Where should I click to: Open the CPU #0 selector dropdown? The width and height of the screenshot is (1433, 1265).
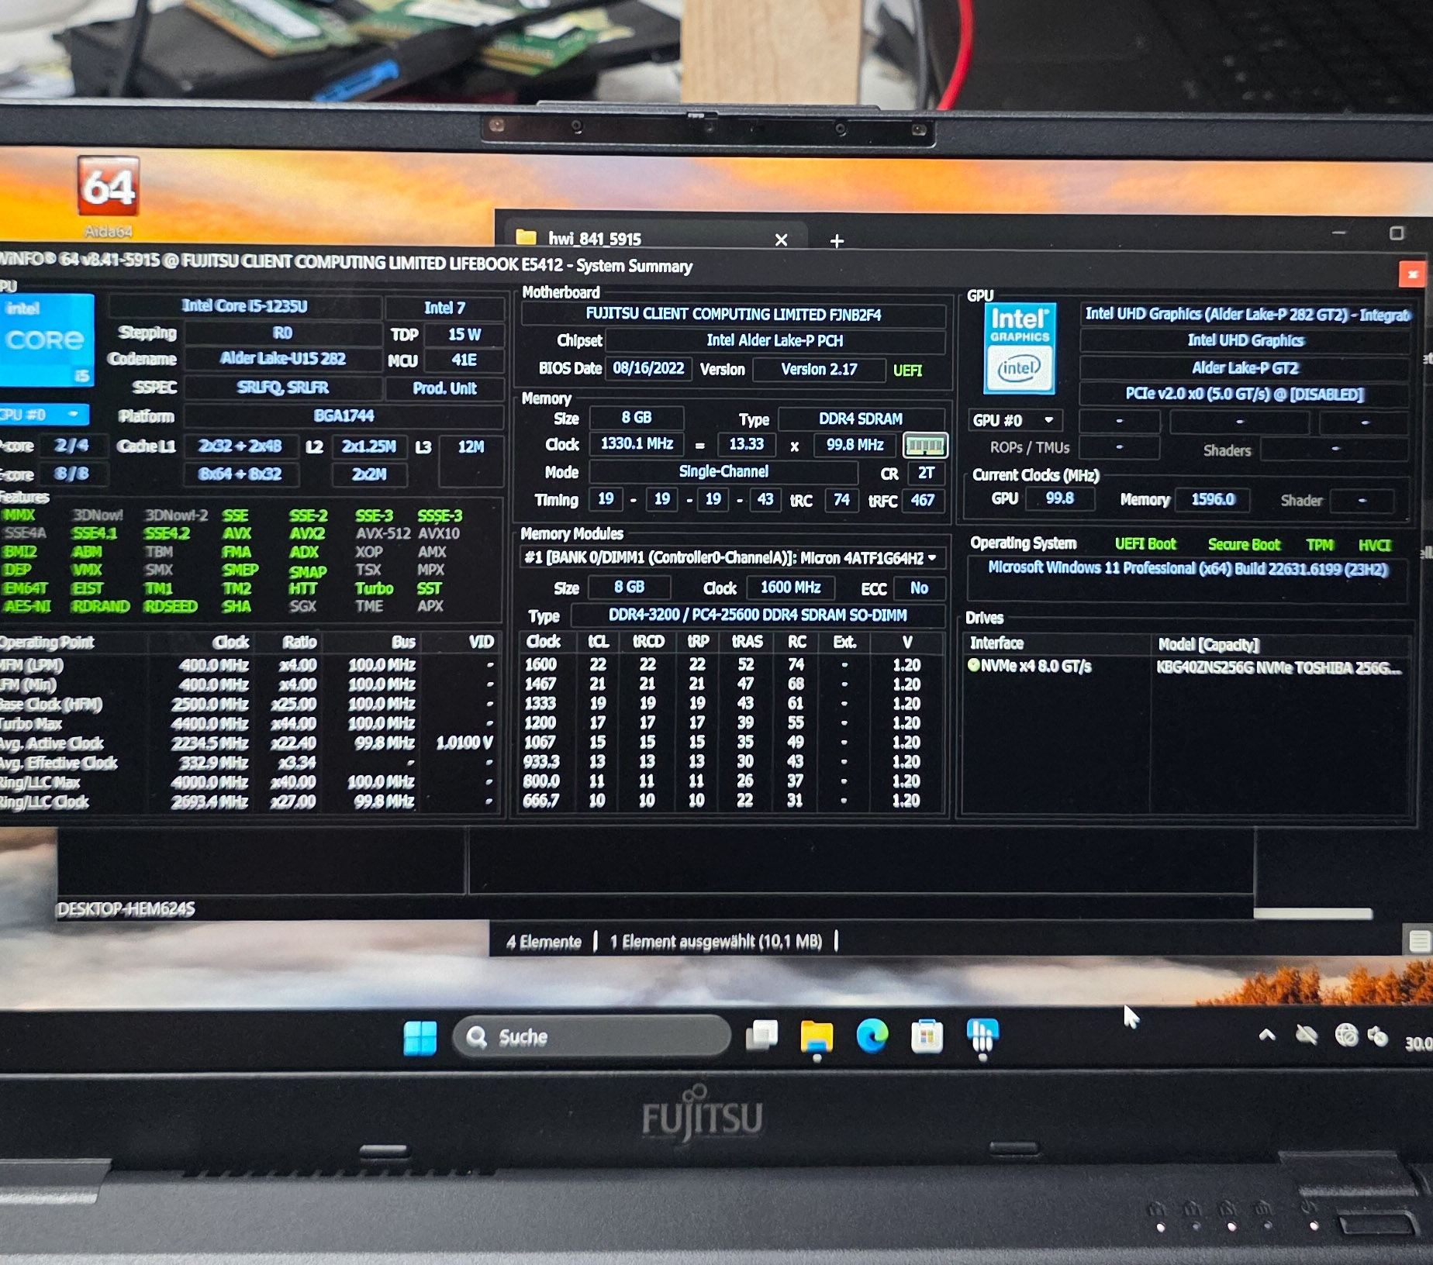click(x=43, y=415)
